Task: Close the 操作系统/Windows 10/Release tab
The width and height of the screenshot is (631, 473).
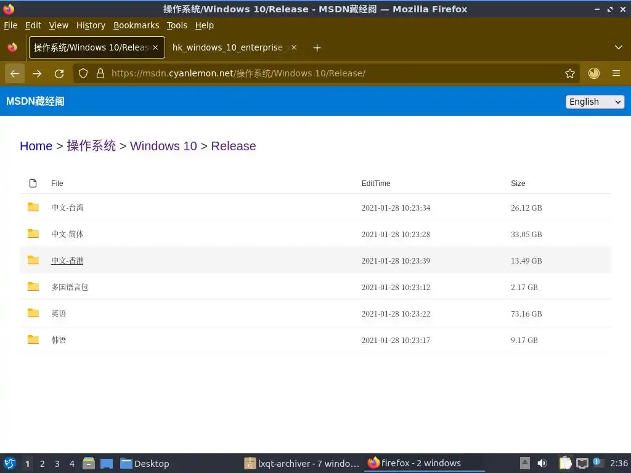Action: pyautogui.click(x=155, y=47)
